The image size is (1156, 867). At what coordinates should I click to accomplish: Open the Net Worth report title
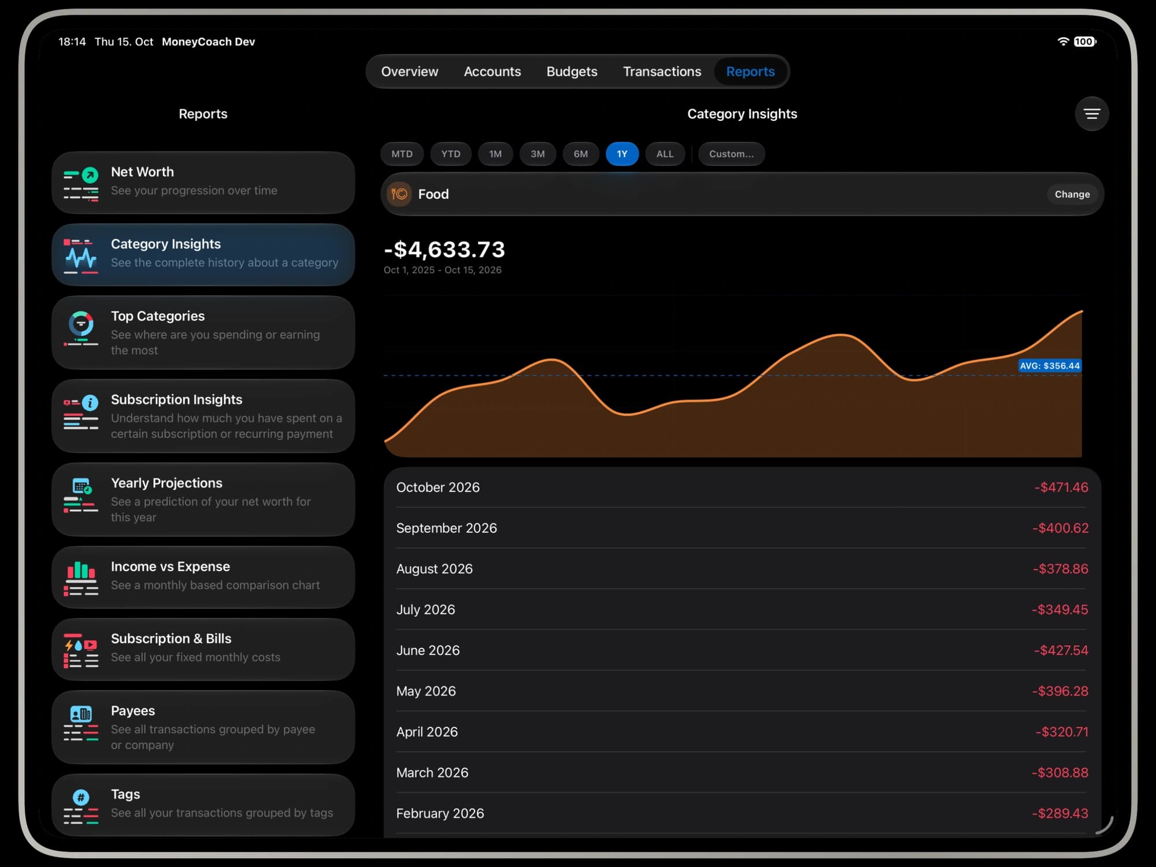(x=142, y=172)
